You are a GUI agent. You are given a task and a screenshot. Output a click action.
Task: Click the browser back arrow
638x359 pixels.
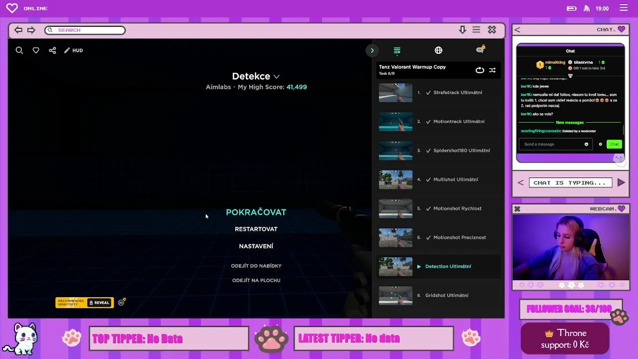(x=18, y=30)
